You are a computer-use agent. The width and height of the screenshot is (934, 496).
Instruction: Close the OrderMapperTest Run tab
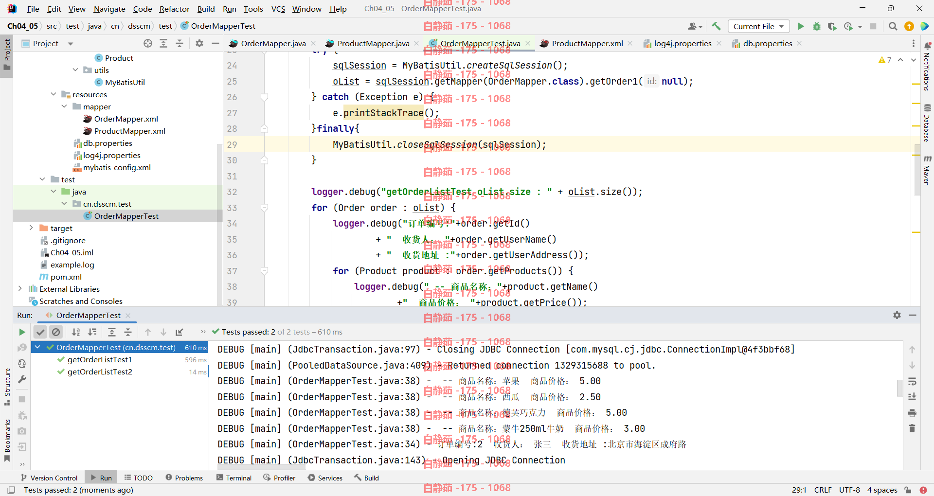pos(128,315)
